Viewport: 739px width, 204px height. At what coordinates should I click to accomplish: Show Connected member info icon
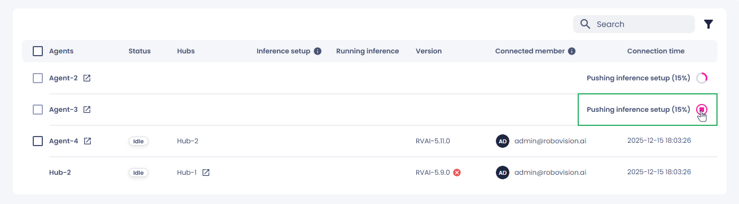pos(572,51)
